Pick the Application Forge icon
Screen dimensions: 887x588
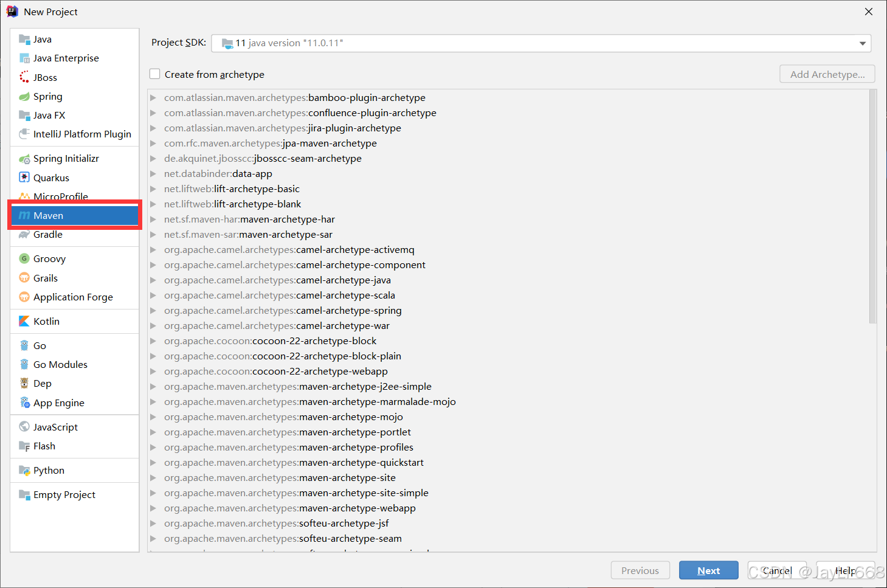(24, 297)
